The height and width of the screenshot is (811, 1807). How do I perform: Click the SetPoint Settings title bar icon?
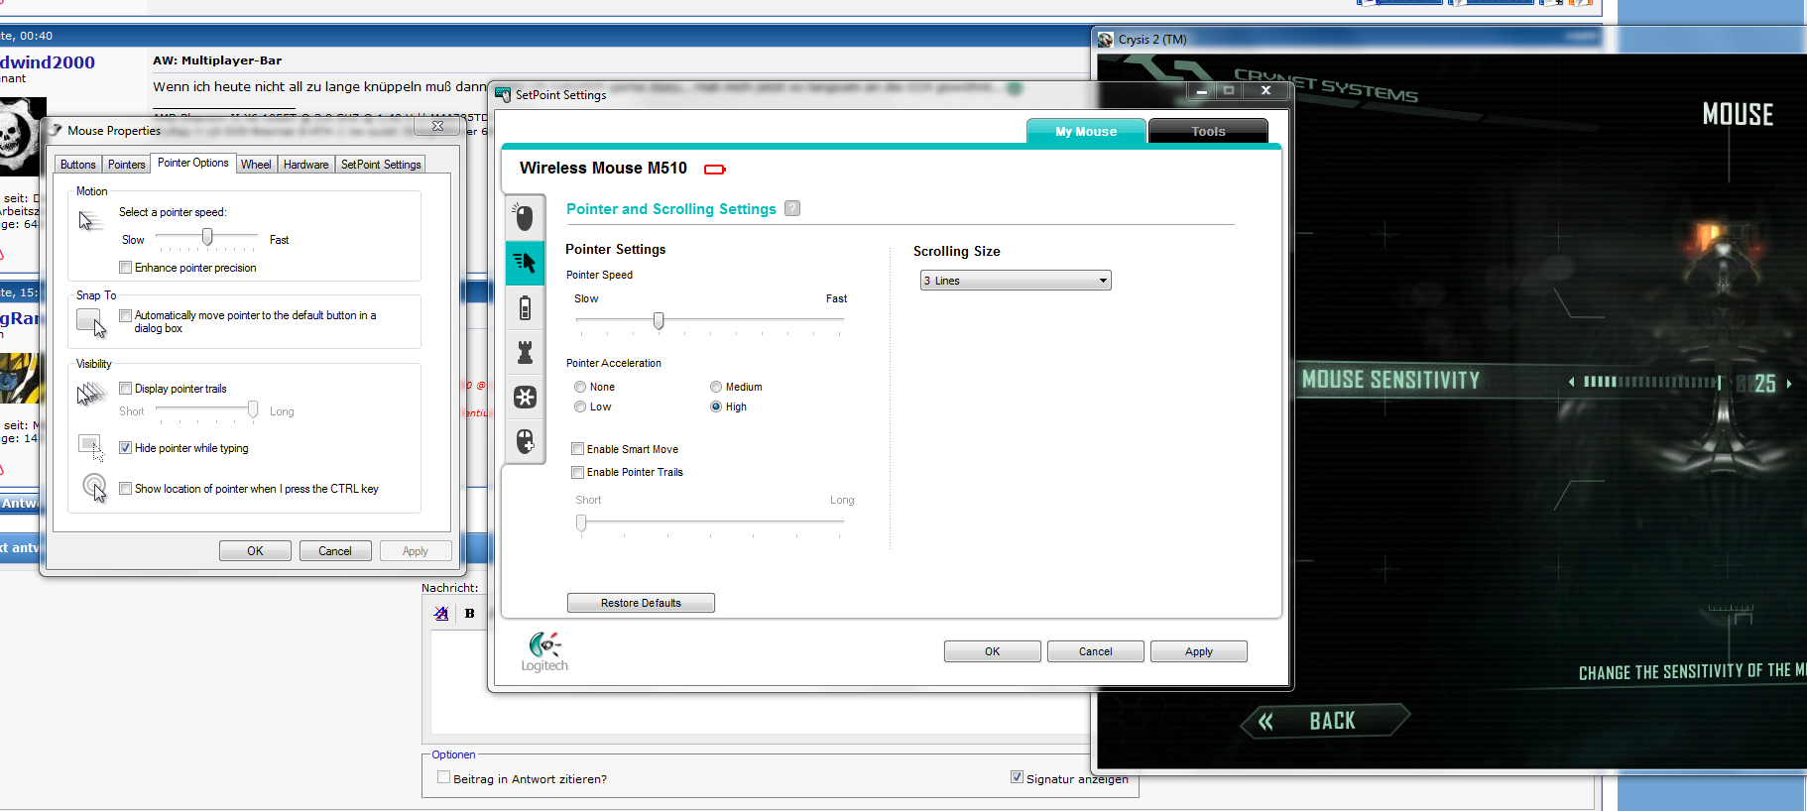pos(503,94)
